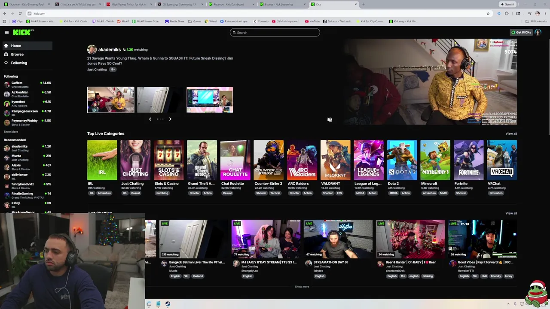Open Bangkok Batman Live stream card
The height and width of the screenshot is (309, 550).
(x=194, y=239)
